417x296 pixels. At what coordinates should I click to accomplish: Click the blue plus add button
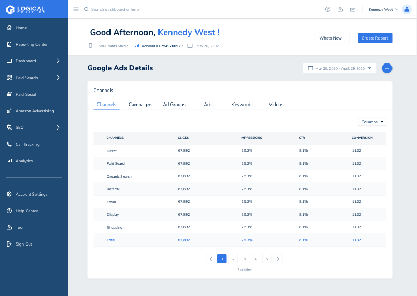pos(387,68)
